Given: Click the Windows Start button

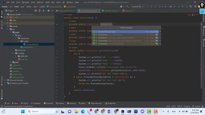Looking at the screenshot, I should point(23,111).
